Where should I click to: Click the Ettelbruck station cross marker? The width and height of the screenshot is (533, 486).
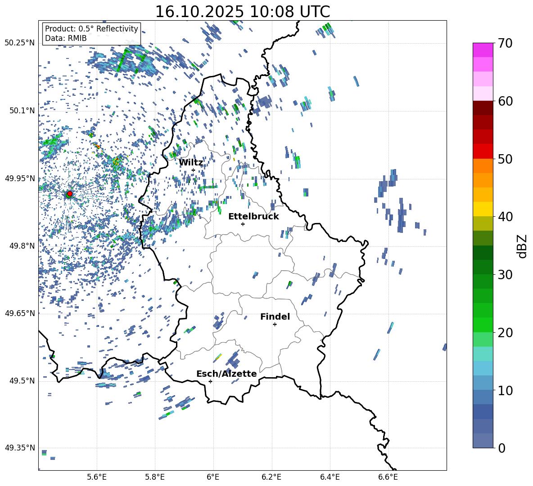click(x=243, y=224)
